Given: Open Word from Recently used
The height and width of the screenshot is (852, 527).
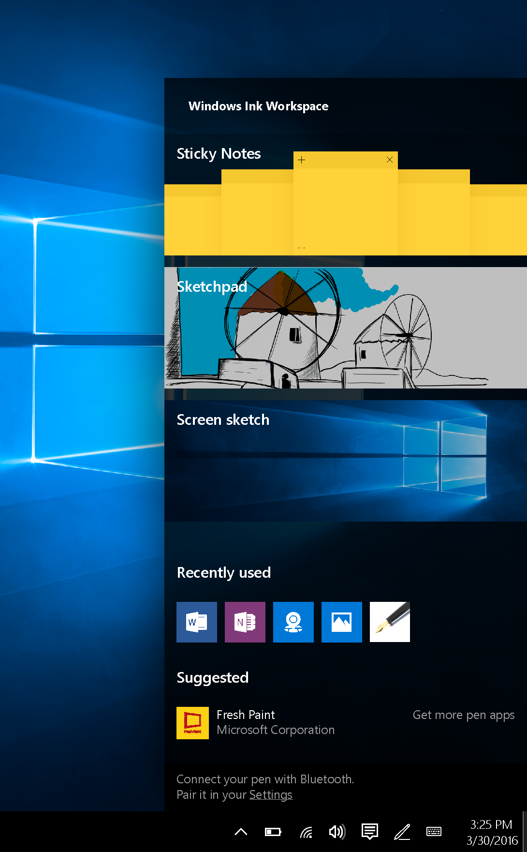Looking at the screenshot, I should pos(197,622).
